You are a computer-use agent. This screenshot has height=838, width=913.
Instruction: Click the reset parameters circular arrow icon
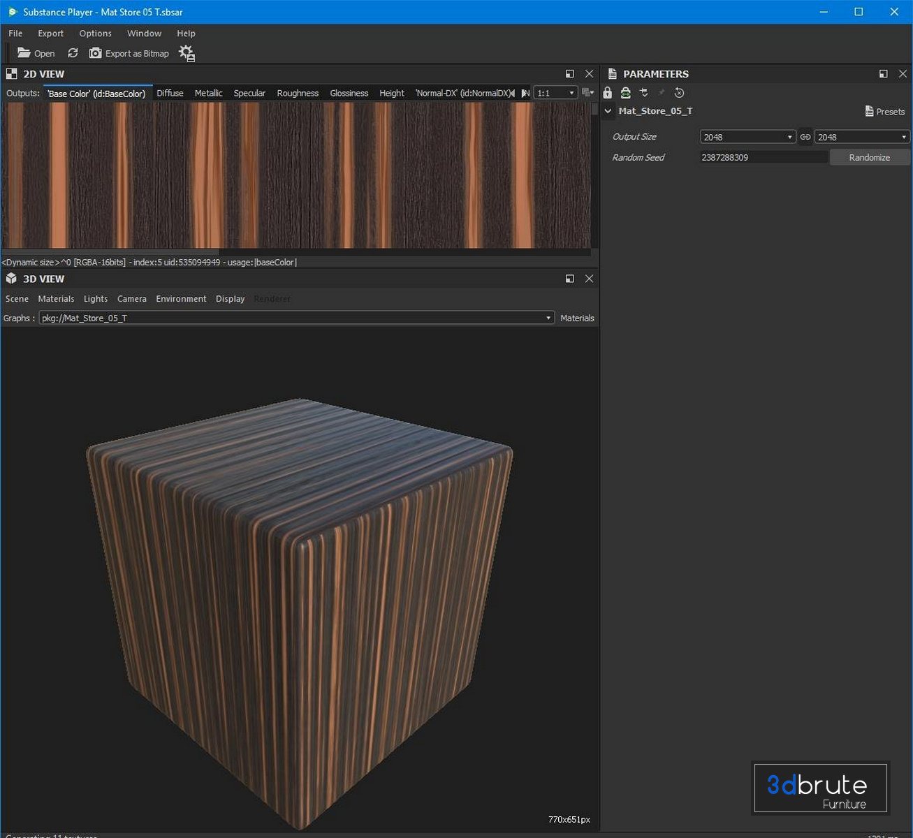pos(679,93)
